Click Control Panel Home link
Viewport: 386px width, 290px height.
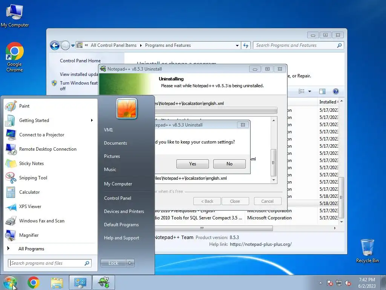[80, 61]
